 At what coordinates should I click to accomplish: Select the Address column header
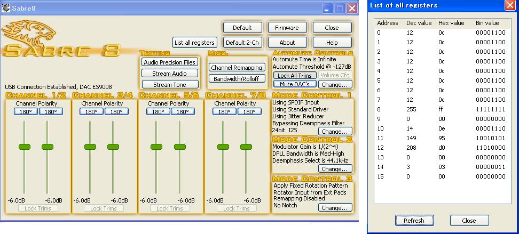[388, 23]
